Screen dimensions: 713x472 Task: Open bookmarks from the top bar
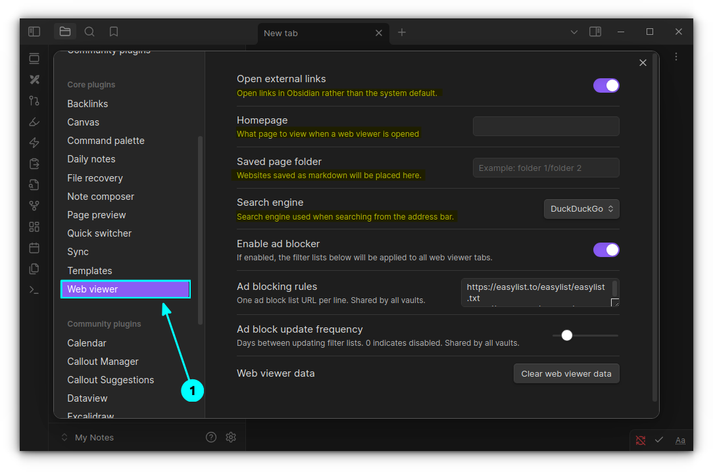[x=114, y=32]
